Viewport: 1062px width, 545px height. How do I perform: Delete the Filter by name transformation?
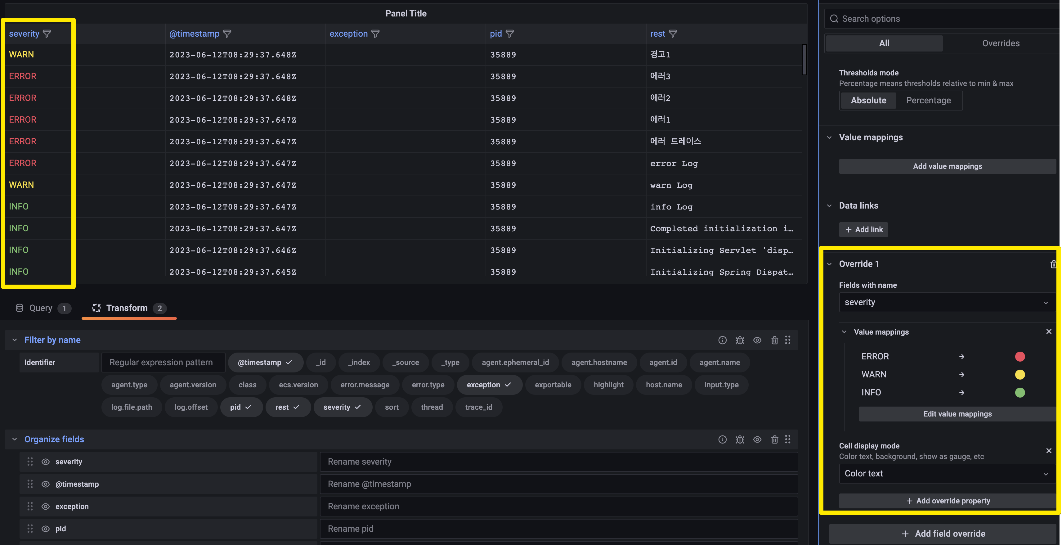(774, 340)
